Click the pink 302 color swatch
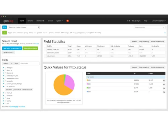Image resolution: width=168 pixels, height=126 pixels. point(87,84)
